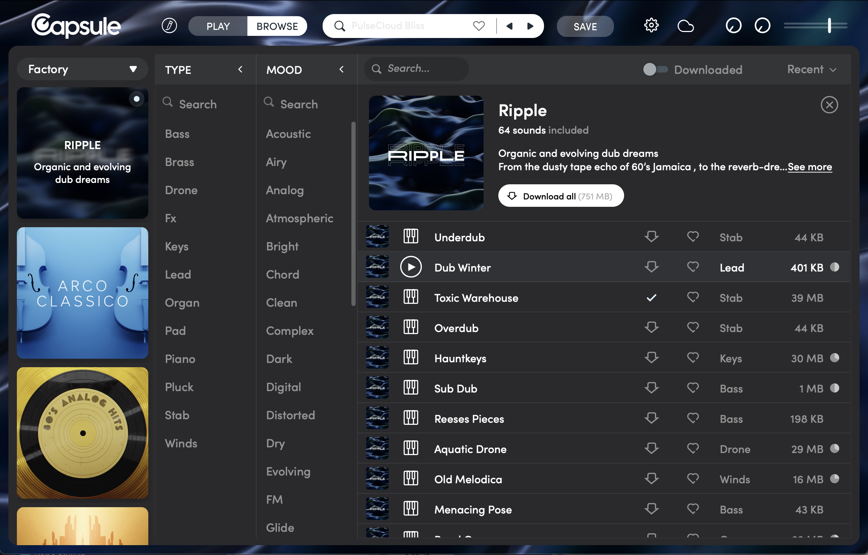868x555 pixels.
Task: Click the pencil edit icon beside PLAY
Action: pos(169,26)
